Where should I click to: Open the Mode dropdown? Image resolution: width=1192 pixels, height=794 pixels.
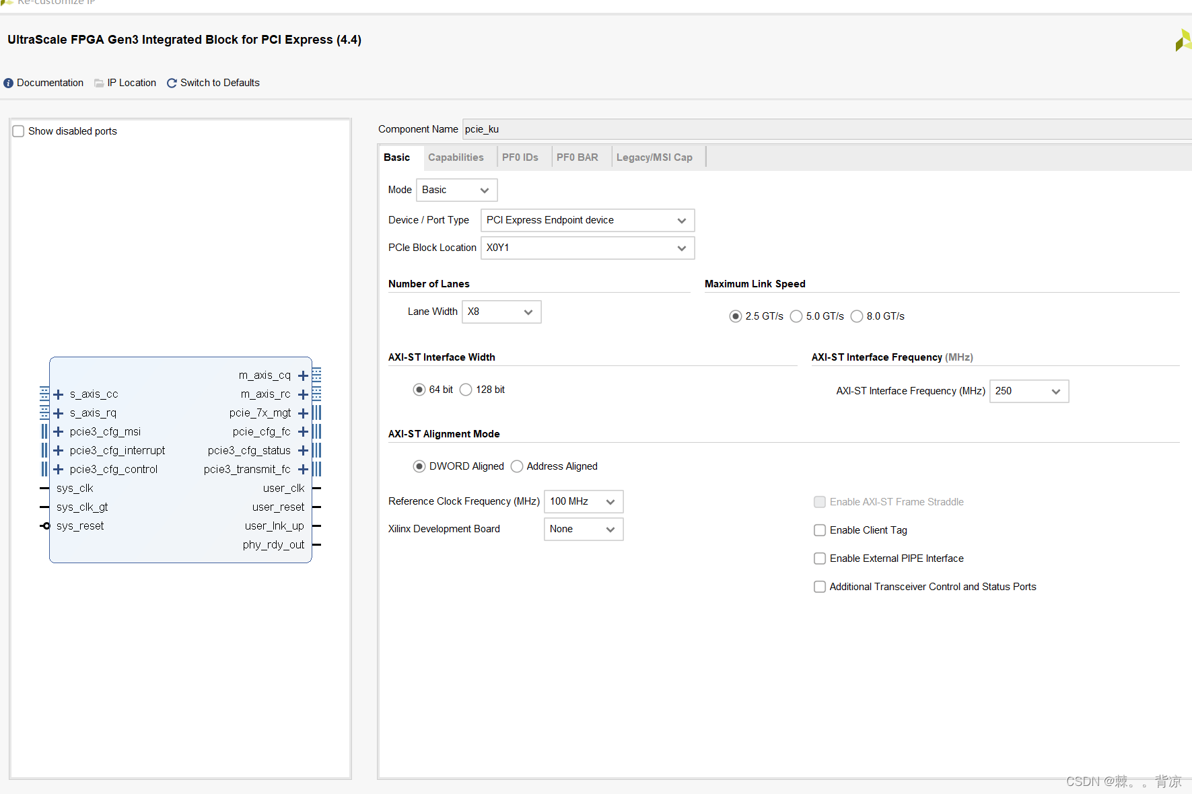pos(457,190)
